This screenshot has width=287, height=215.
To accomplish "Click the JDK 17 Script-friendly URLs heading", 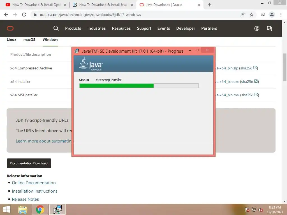I will coord(42,120).
